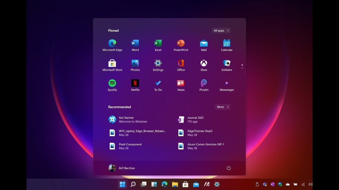This screenshot has height=190, width=339.
Task: Open the power options button
Action: [x=229, y=168]
